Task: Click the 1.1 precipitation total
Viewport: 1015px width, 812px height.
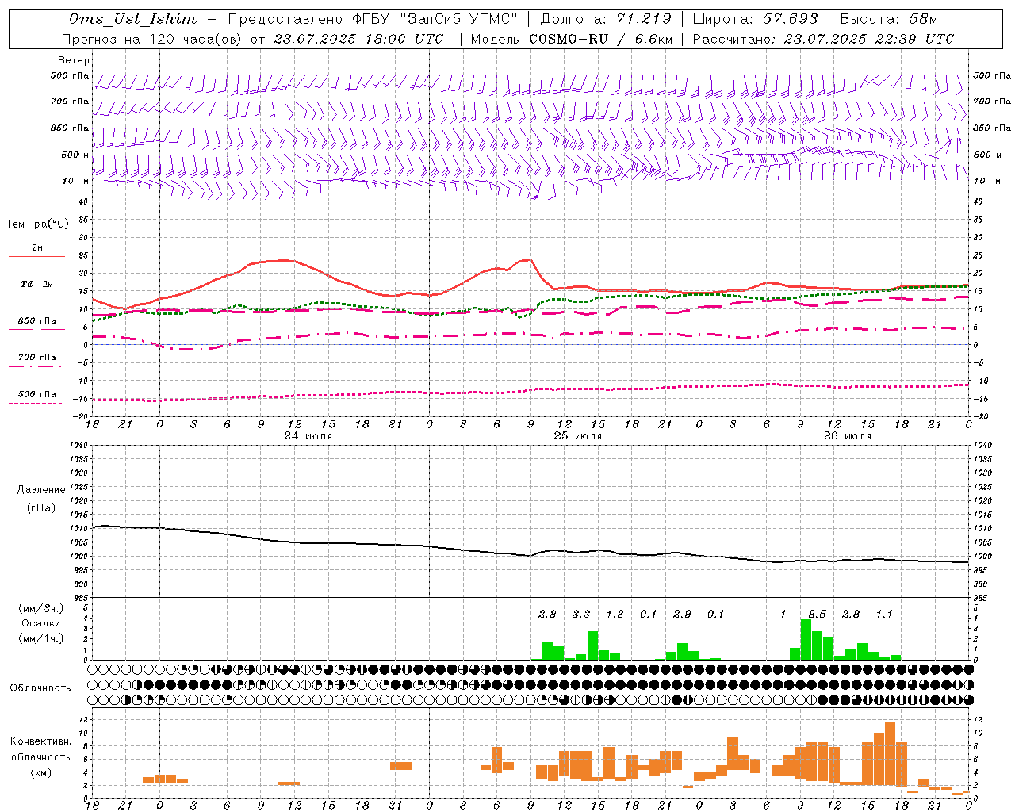Action: click(x=884, y=615)
